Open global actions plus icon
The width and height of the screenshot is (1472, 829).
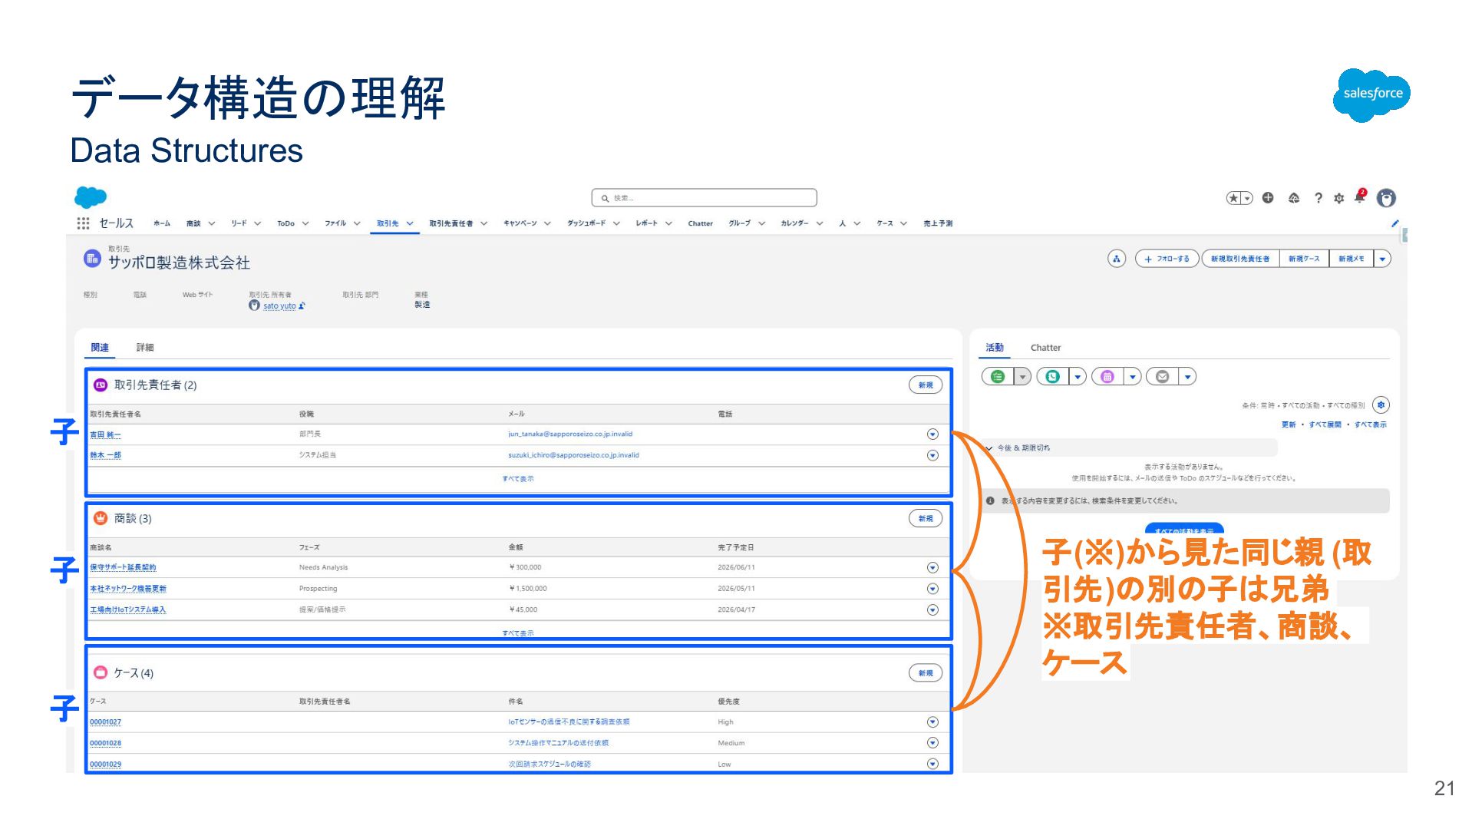tap(1268, 198)
